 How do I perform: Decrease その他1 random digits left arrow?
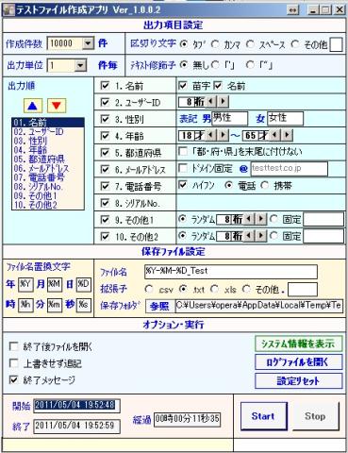pos(249,219)
